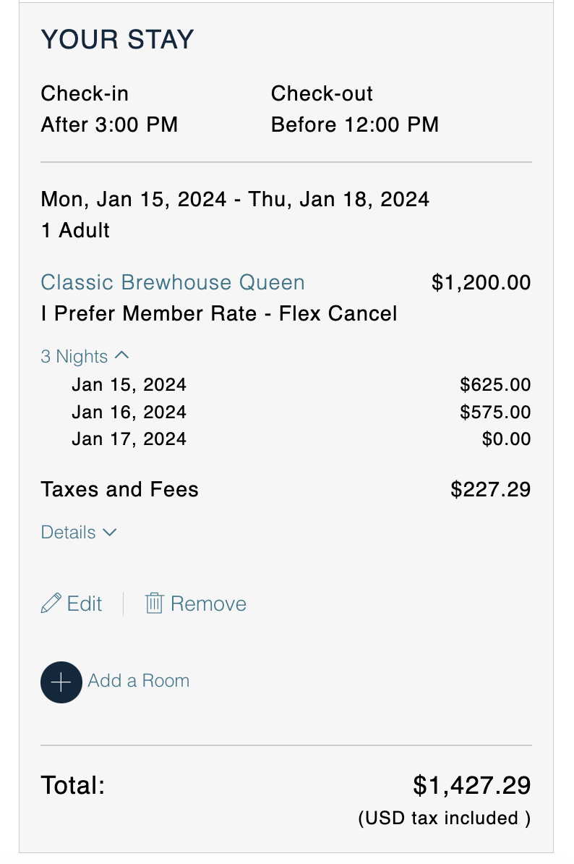Select the Jan 15, 2024 nightly row
Image resolution: width=574 pixels, height=864 pixels.
[x=129, y=385]
